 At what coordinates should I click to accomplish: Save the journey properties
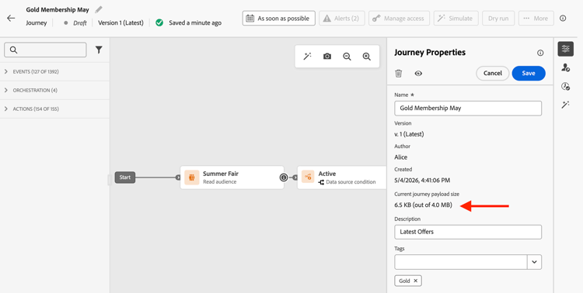tap(529, 73)
